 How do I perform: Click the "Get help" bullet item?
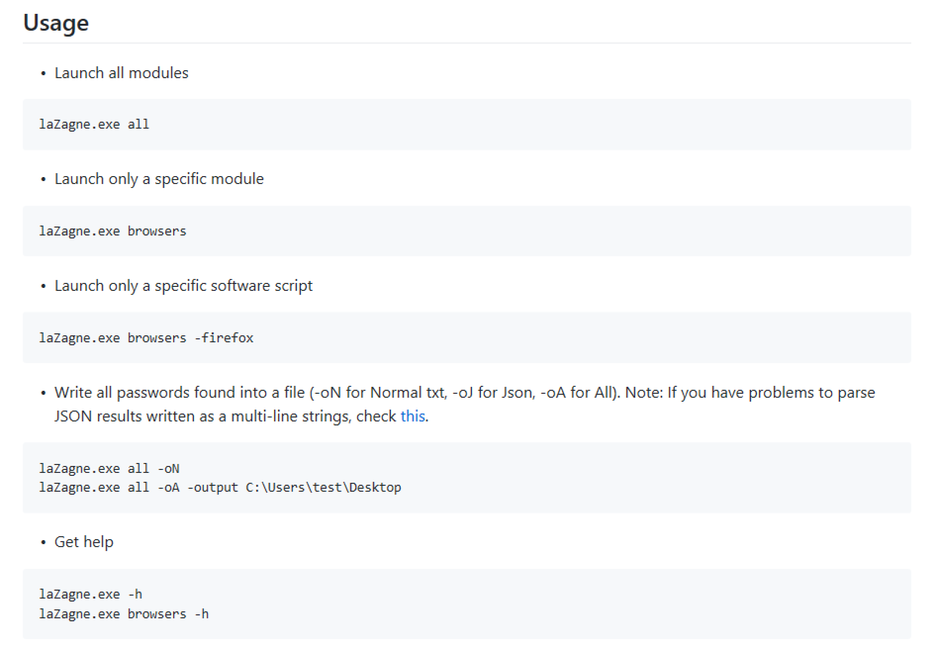[x=84, y=542]
